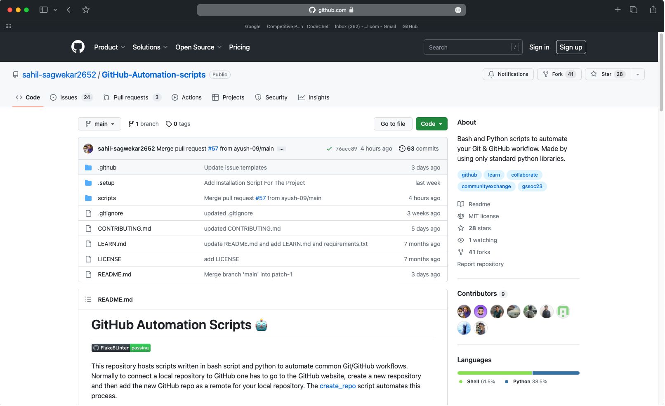Click the create_repo link in README
Image resolution: width=665 pixels, height=406 pixels.
(x=337, y=386)
